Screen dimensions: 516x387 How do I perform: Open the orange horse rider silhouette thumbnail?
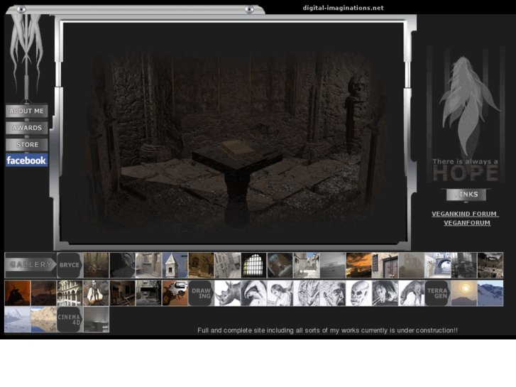(18, 293)
